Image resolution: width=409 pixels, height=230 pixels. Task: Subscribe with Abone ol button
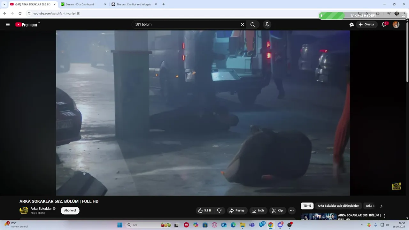click(x=70, y=211)
